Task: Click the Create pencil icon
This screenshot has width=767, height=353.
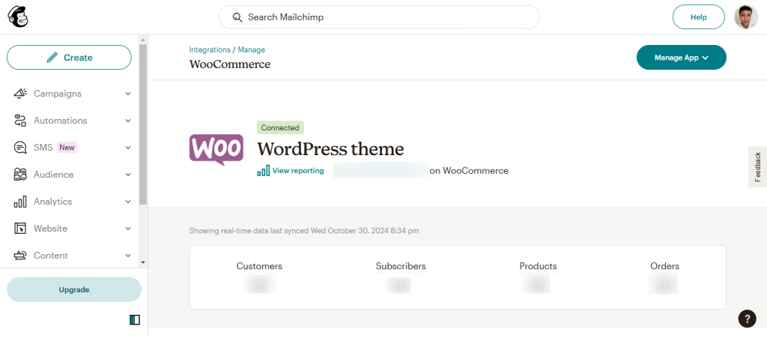Action: click(52, 58)
